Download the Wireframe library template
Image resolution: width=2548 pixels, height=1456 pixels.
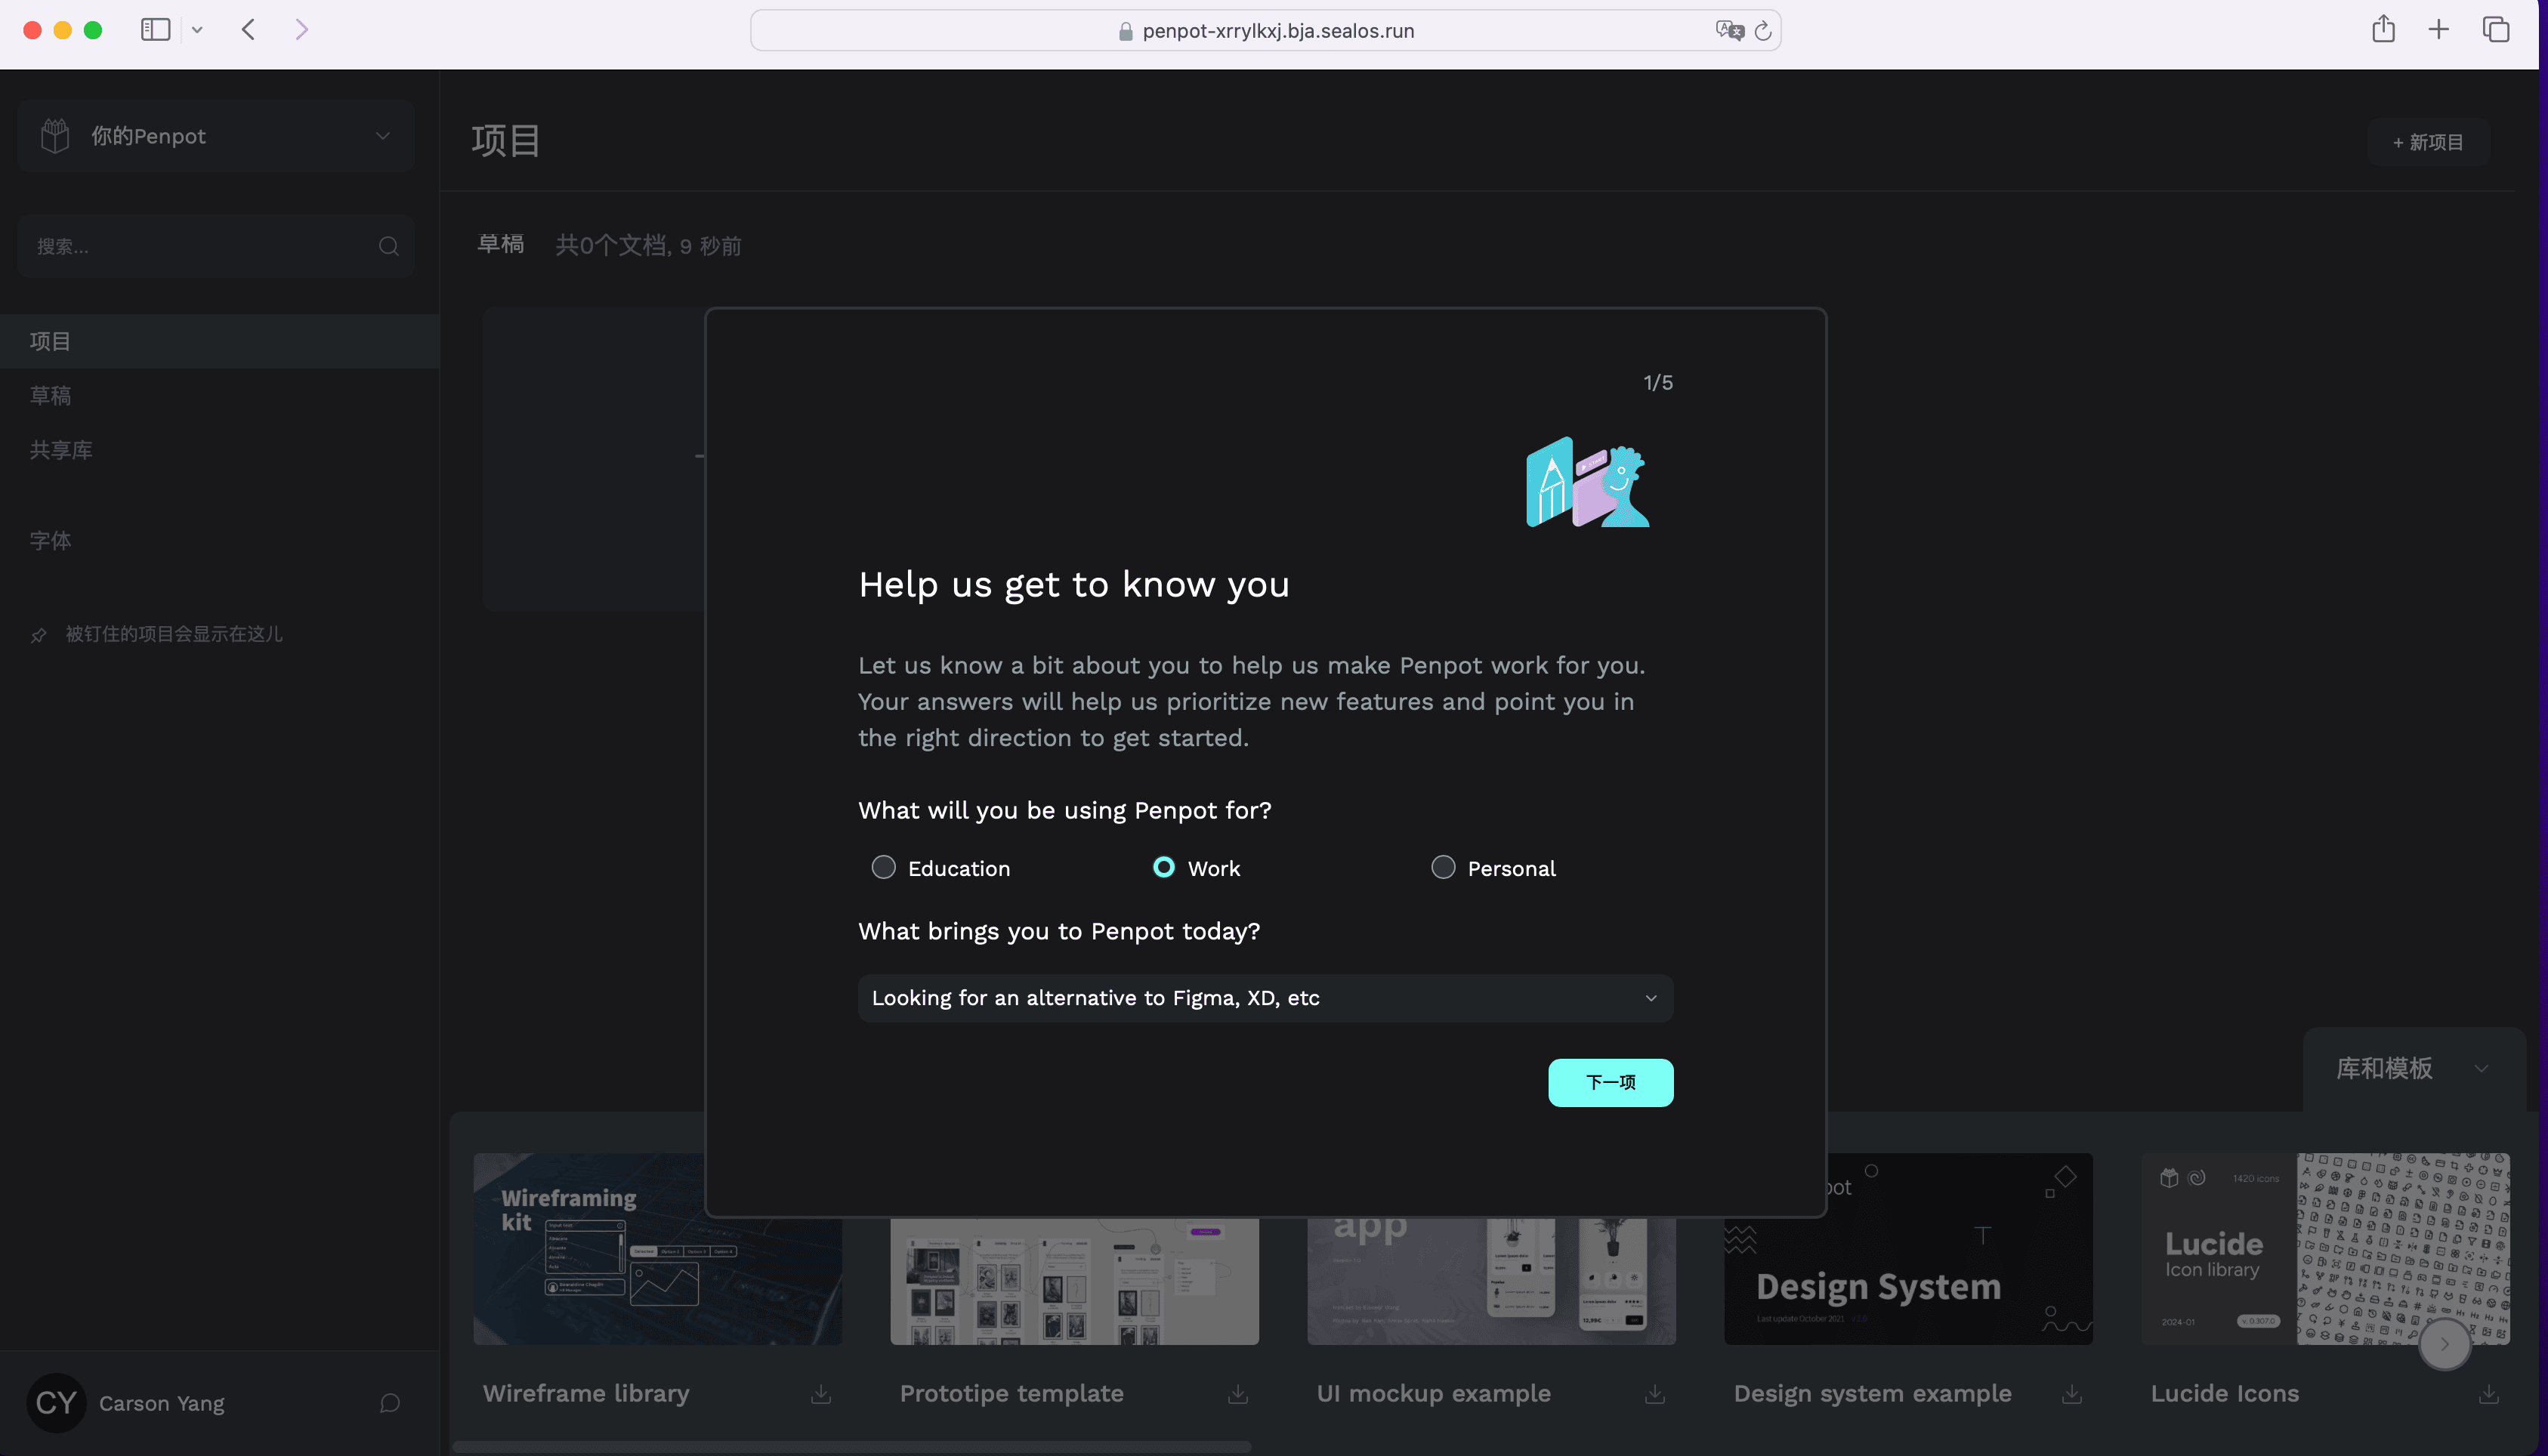tap(821, 1394)
